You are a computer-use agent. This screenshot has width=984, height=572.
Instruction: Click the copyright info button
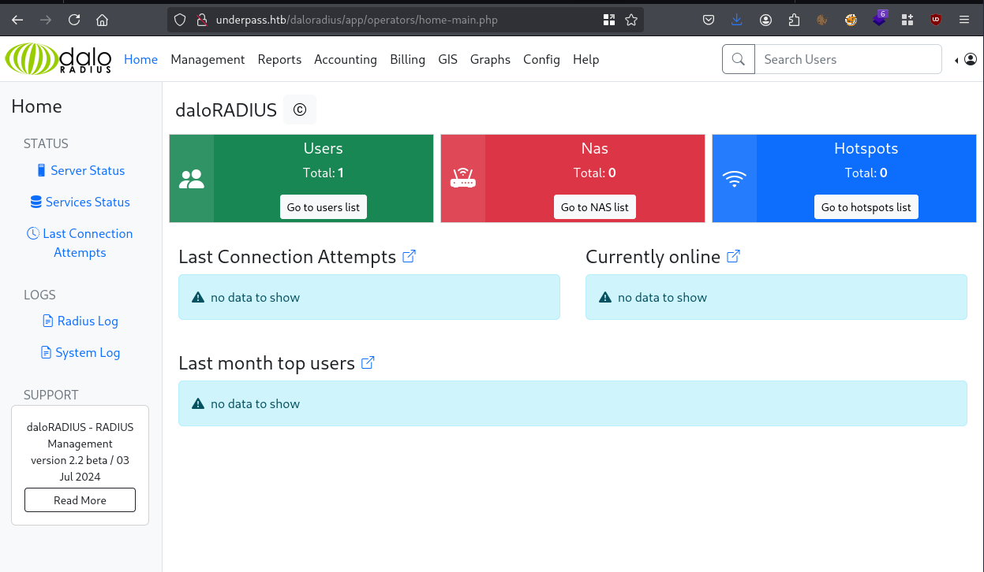click(300, 110)
